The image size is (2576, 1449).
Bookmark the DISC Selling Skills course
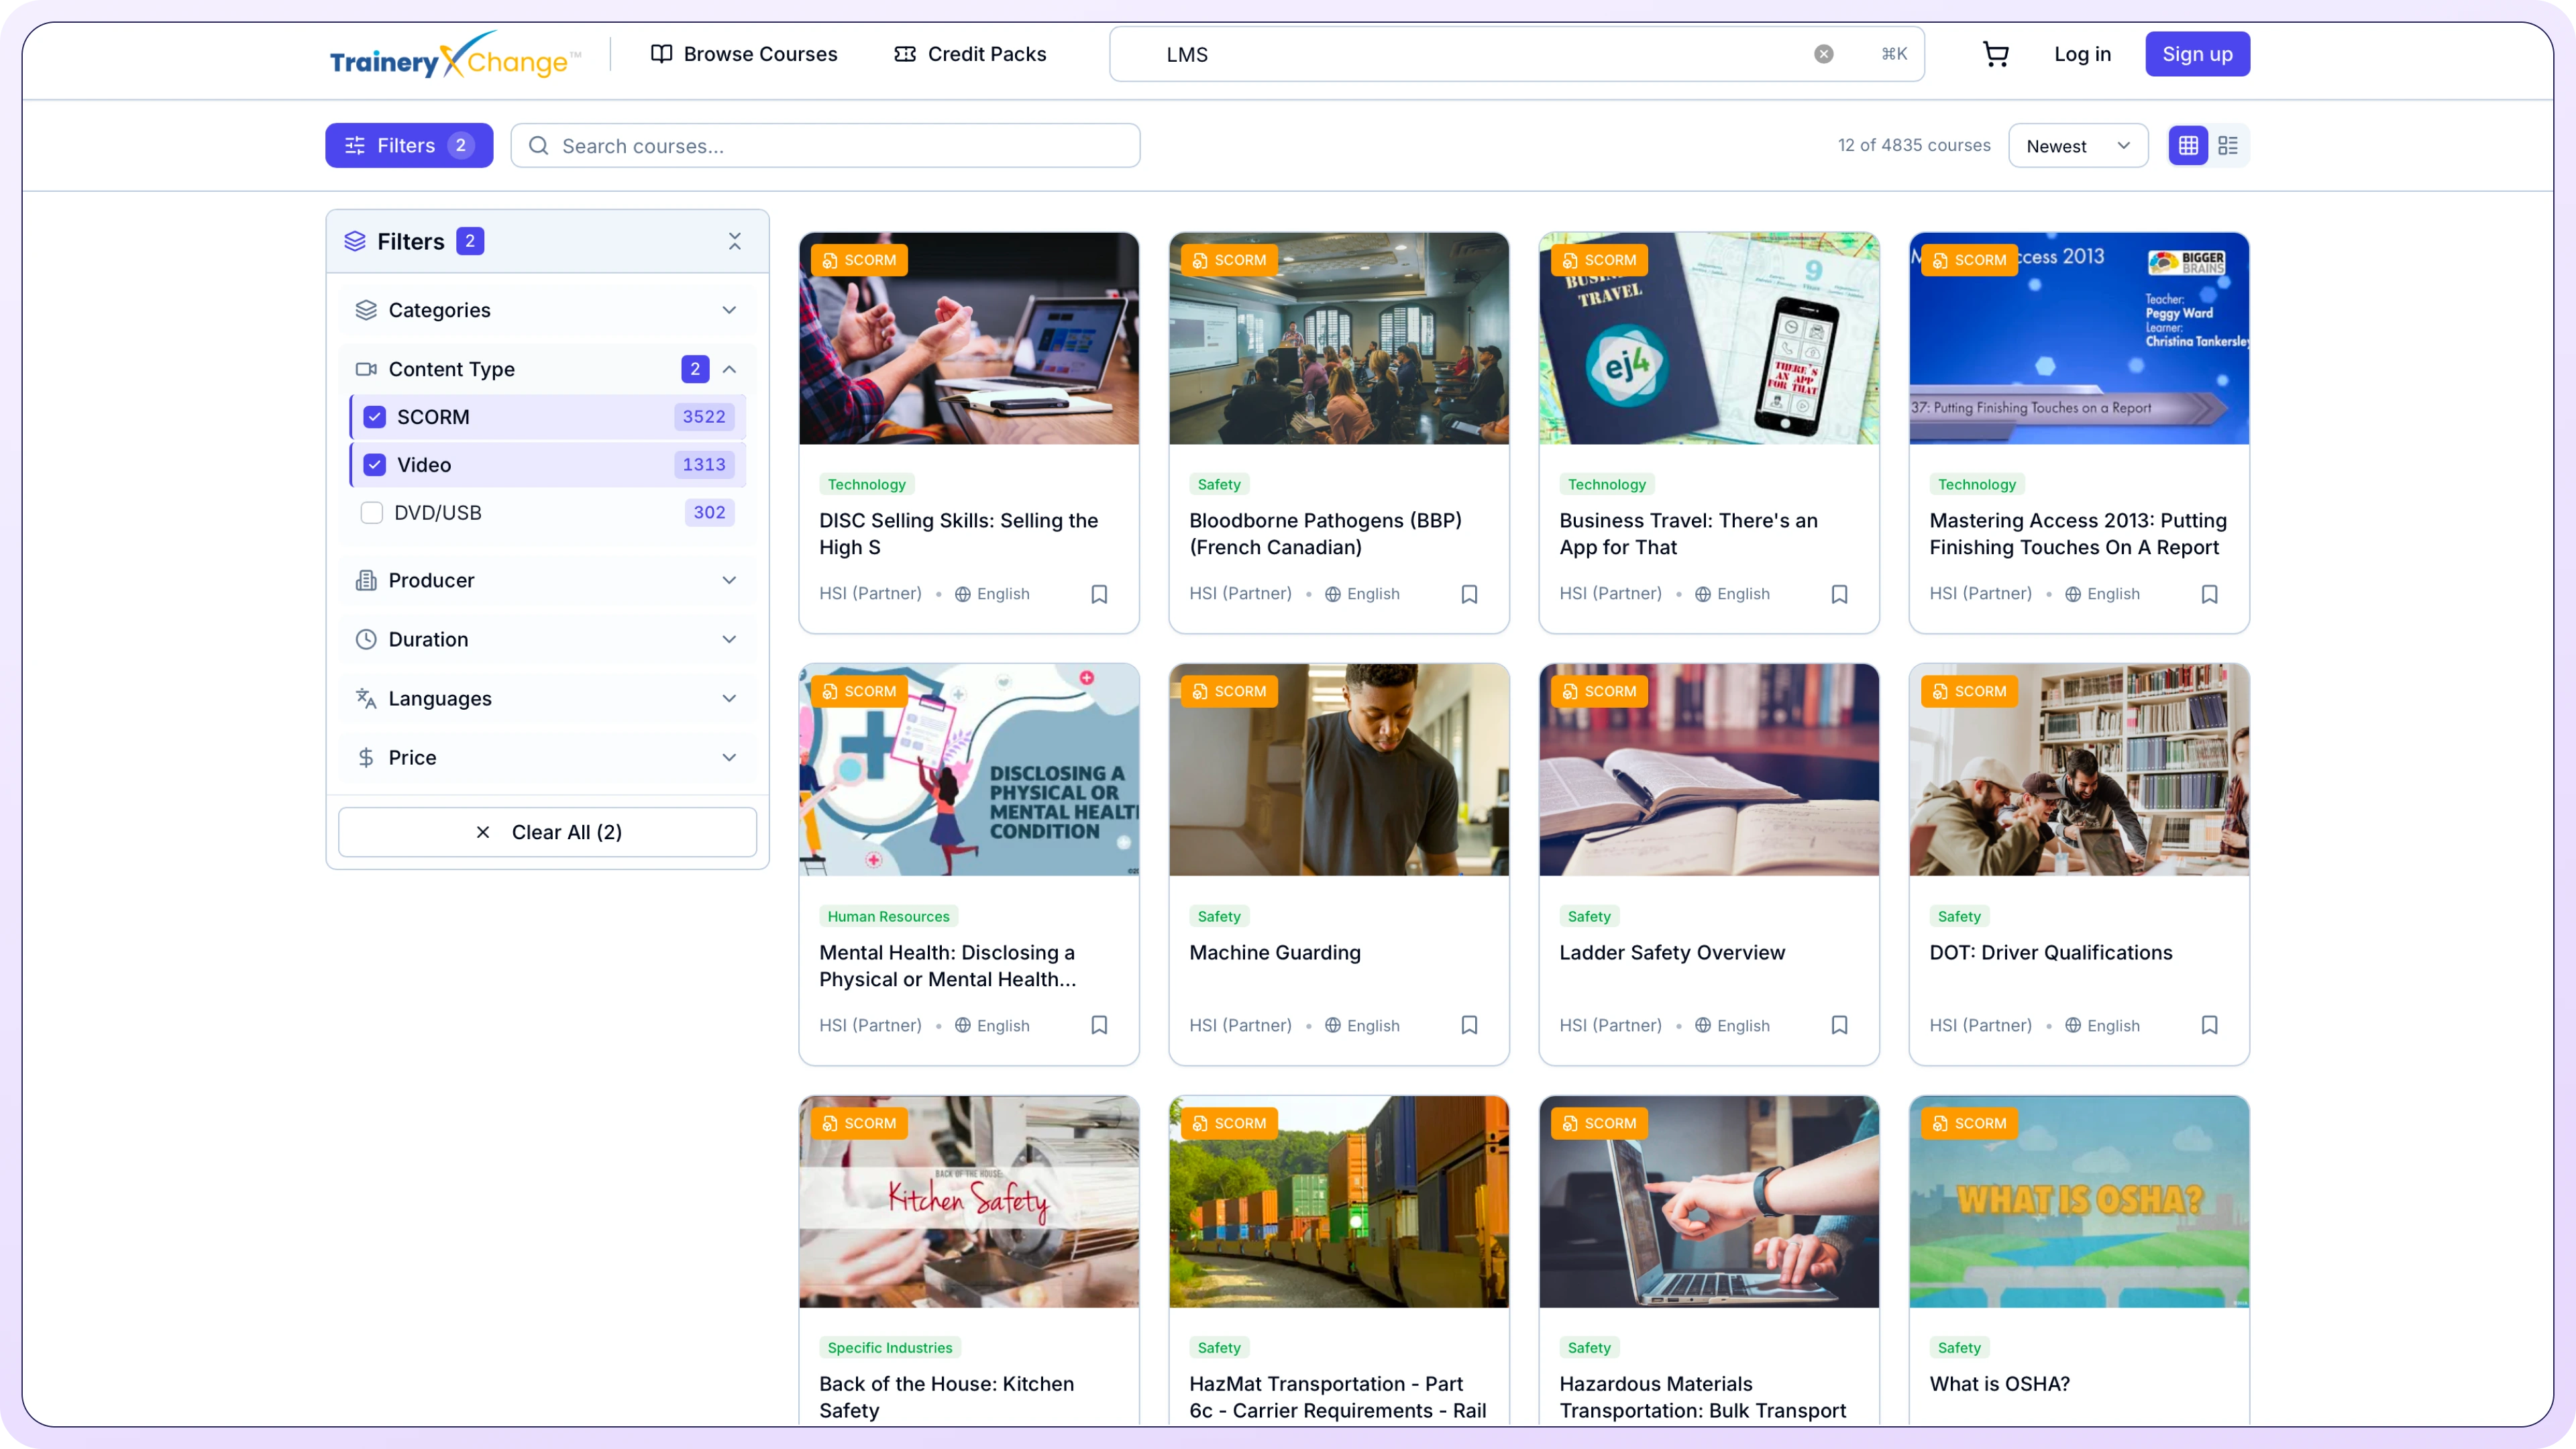click(1099, 593)
